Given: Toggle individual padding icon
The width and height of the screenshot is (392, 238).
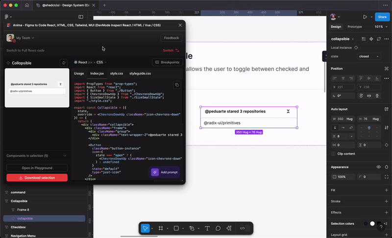Looking at the screenshot, I should tap(387, 145).
